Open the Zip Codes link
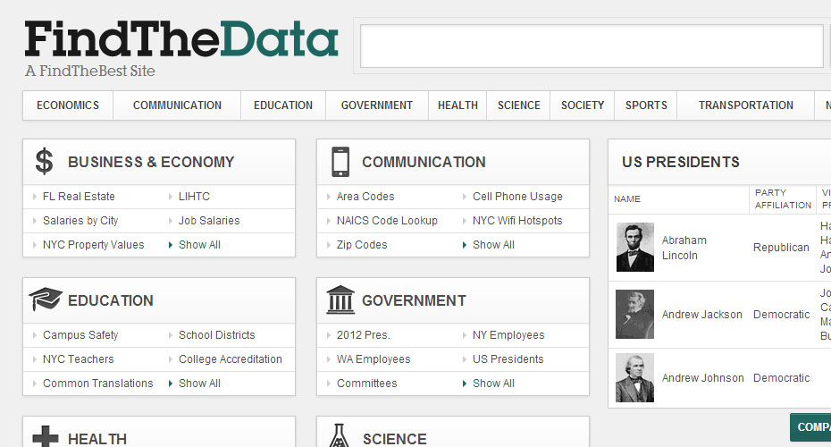The width and height of the screenshot is (831, 447). [362, 245]
